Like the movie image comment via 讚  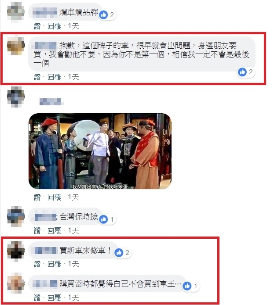tap(37, 197)
